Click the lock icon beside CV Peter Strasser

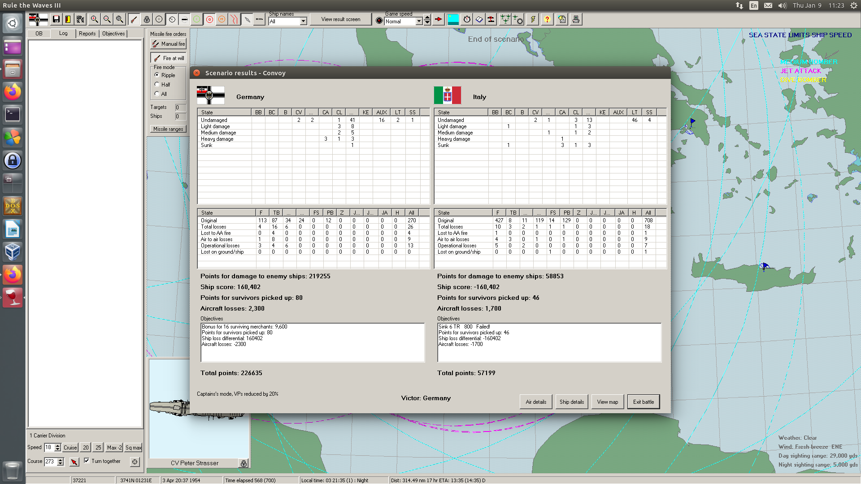244,463
